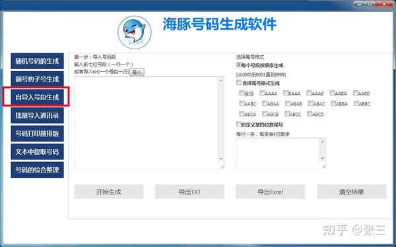Open 靓号豹子号生成 menu

tap(37, 79)
